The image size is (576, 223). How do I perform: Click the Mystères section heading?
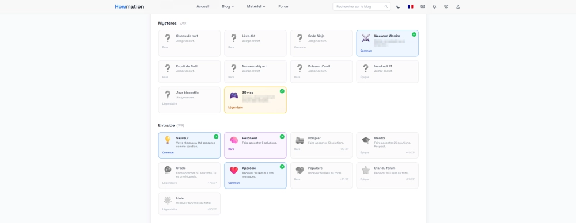point(168,23)
